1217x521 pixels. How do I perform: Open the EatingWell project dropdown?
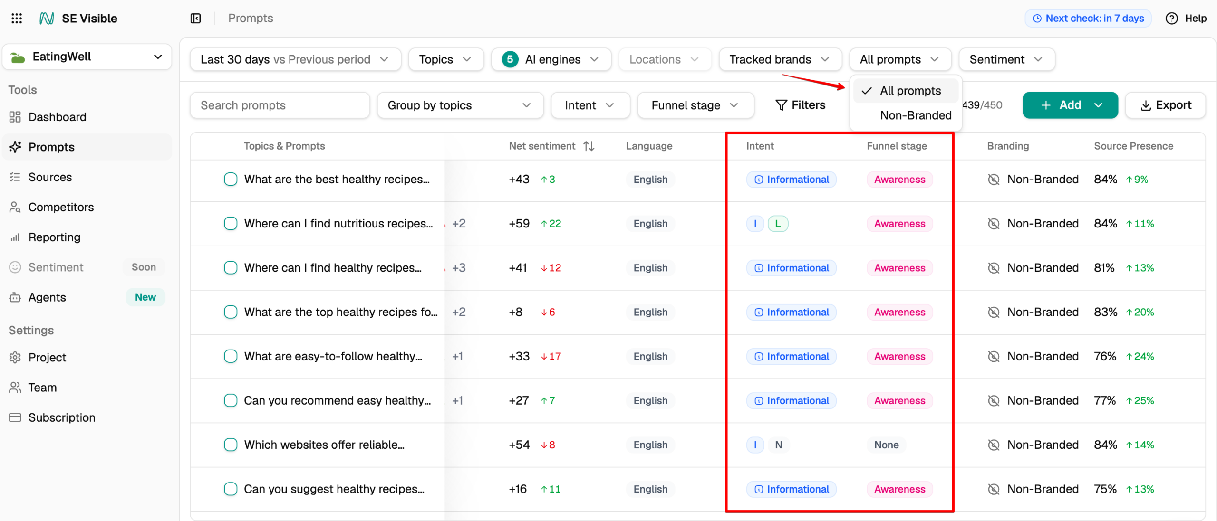pyautogui.click(x=87, y=57)
